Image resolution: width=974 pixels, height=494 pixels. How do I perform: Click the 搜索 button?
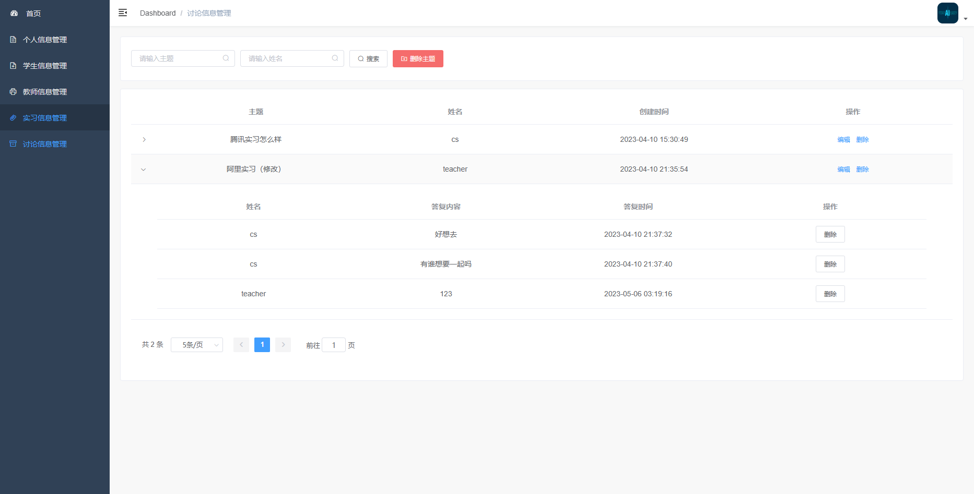pos(368,59)
